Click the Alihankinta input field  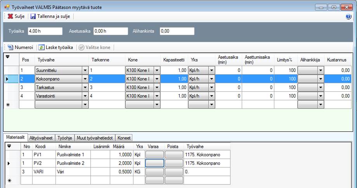click(177, 31)
